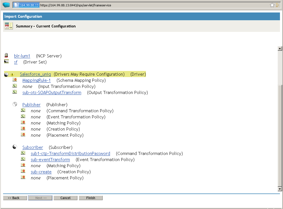Click the icon for Publisher Command Transformation Policy
Image resolution: width=283 pixels, height=209 pixels.
point(23,110)
